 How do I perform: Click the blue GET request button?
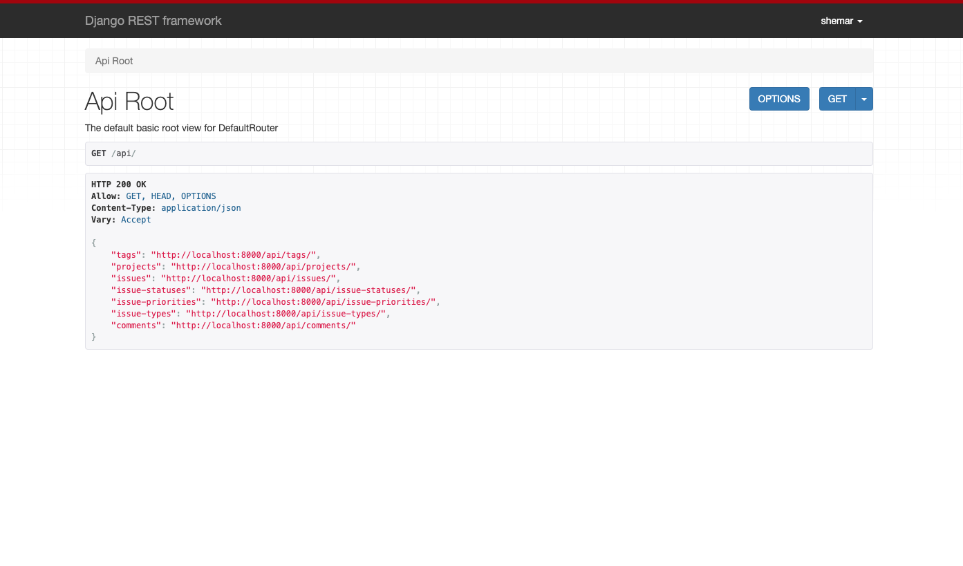coord(837,99)
